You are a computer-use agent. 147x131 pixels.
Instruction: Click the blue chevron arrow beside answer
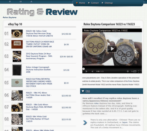[85, 123]
